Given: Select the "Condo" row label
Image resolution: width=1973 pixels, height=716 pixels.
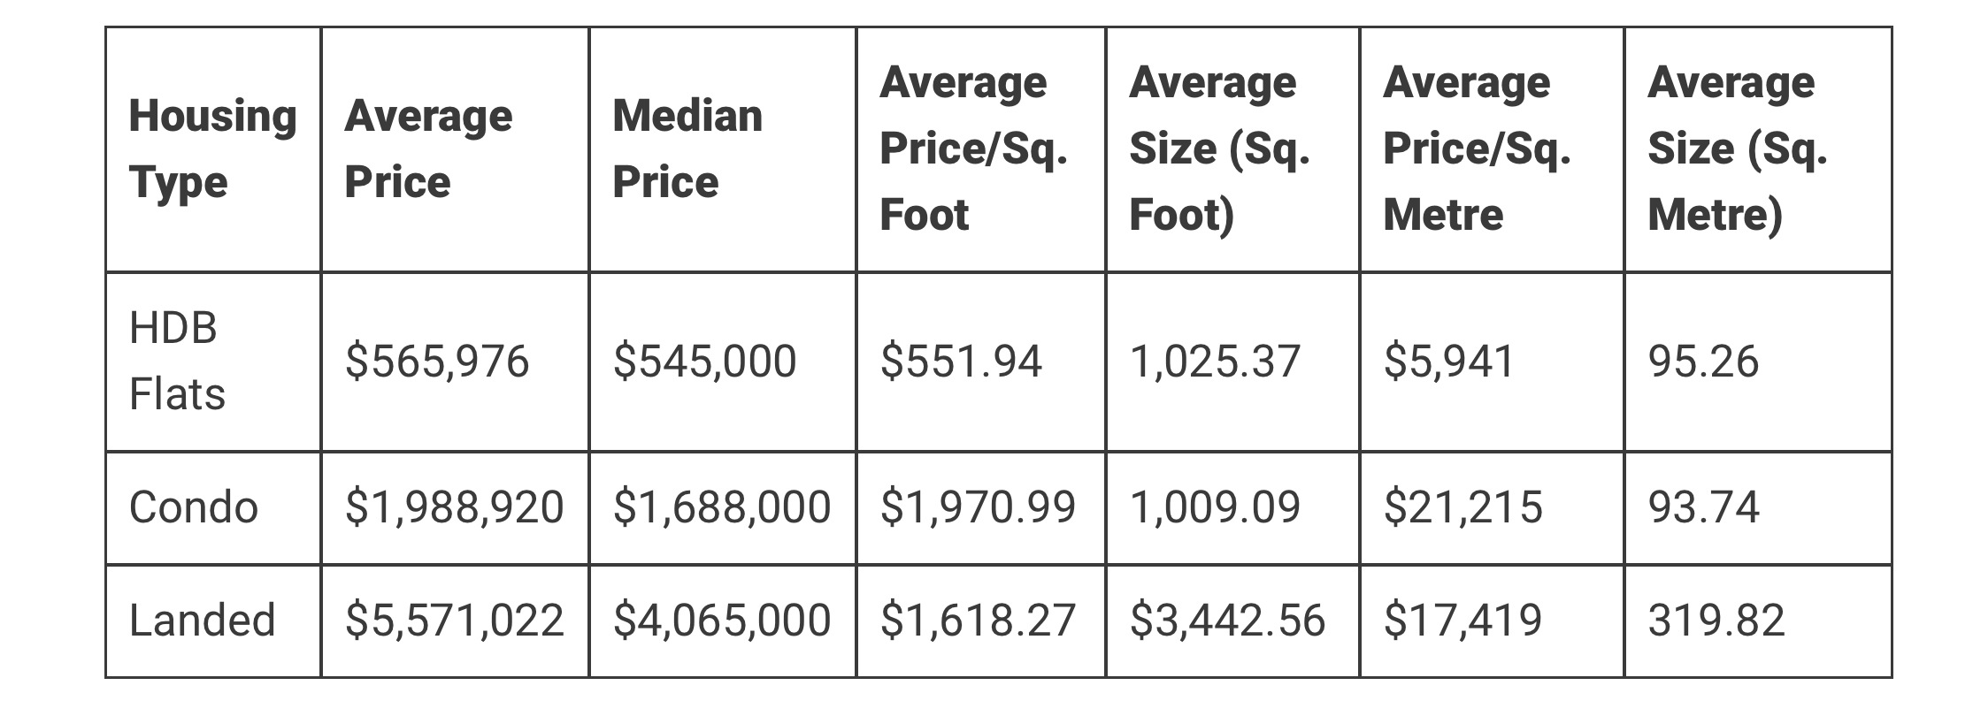Looking at the screenshot, I should (x=194, y=507).
